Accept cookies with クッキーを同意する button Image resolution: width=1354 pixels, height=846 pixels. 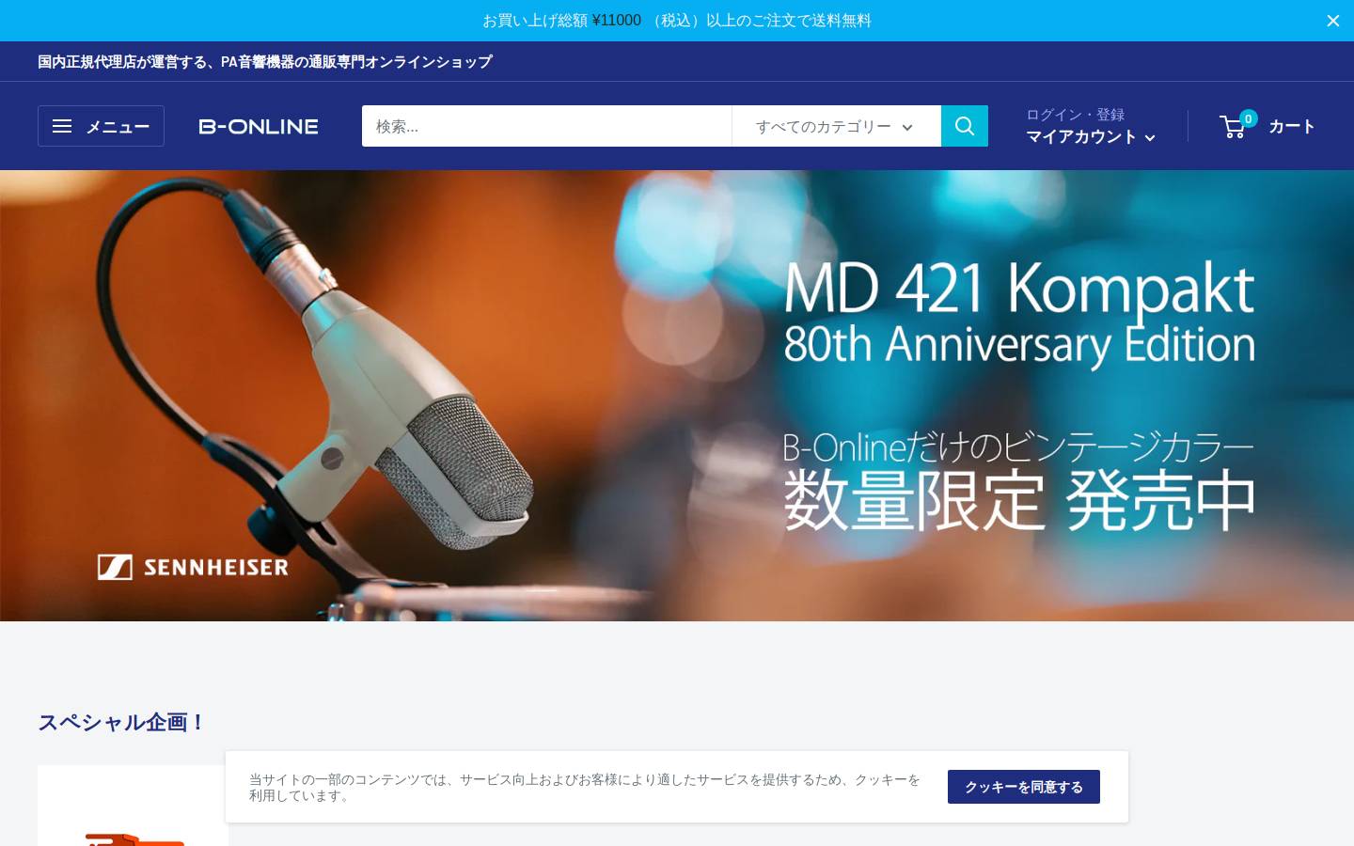[x=1024, y=787]
